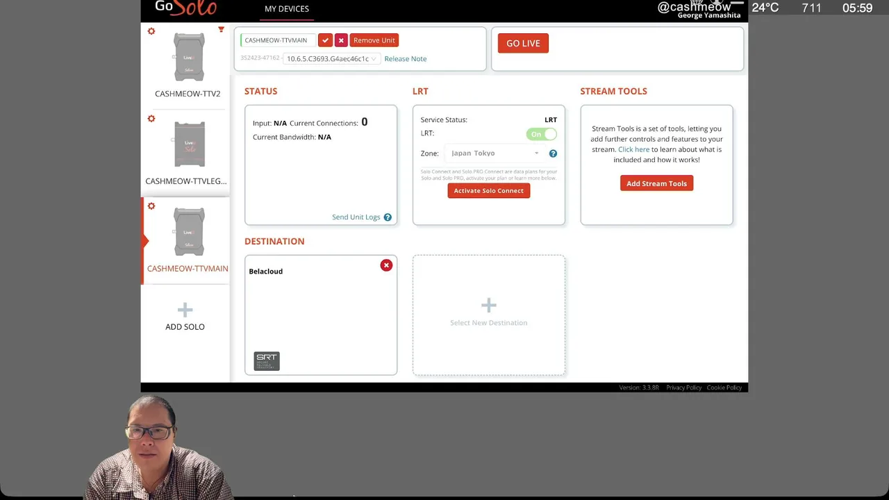The width and height of the screenshot is (889, 500).
Task: Click the CASHMEOW-TTVMAIN sidebar label
Action: click(188, 269)
